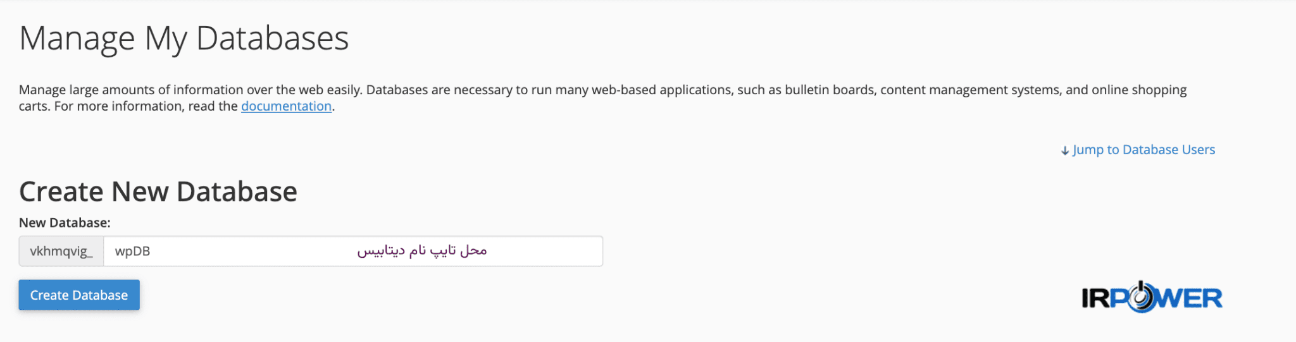
Task: Click the power symbol inside IRPOWER logo
Action: pos(1141,296)
